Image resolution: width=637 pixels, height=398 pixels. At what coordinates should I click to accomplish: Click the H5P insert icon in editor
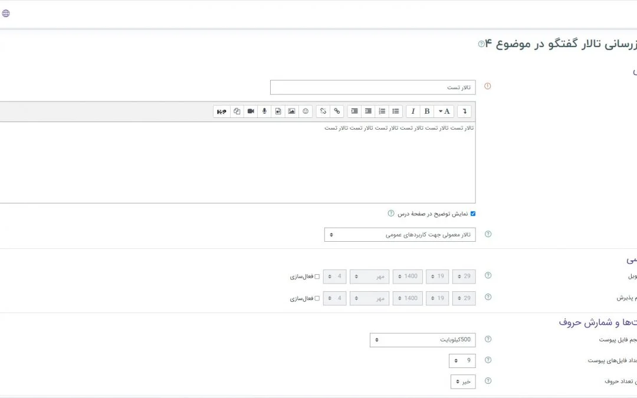point(222,111)
